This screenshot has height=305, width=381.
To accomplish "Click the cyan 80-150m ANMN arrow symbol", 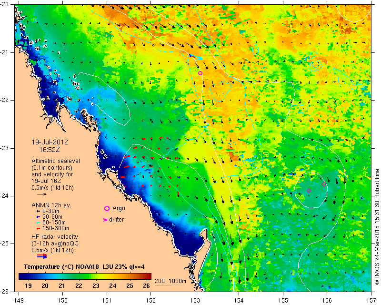I will pyautogui.click(x=38, y=223).
